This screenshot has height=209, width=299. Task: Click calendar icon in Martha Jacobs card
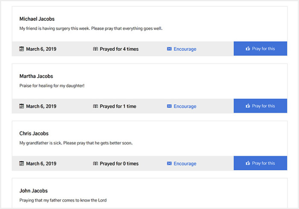coord(22,106)
